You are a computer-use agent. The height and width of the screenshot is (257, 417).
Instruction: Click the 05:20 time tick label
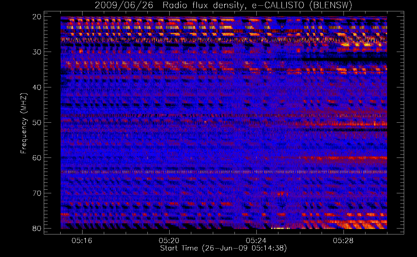point(169,241)
